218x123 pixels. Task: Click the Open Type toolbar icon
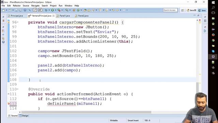(x=85, y=10)
